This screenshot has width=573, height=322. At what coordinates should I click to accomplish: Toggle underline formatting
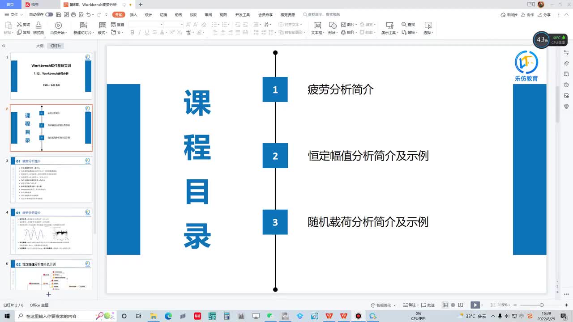click(147, 32)
